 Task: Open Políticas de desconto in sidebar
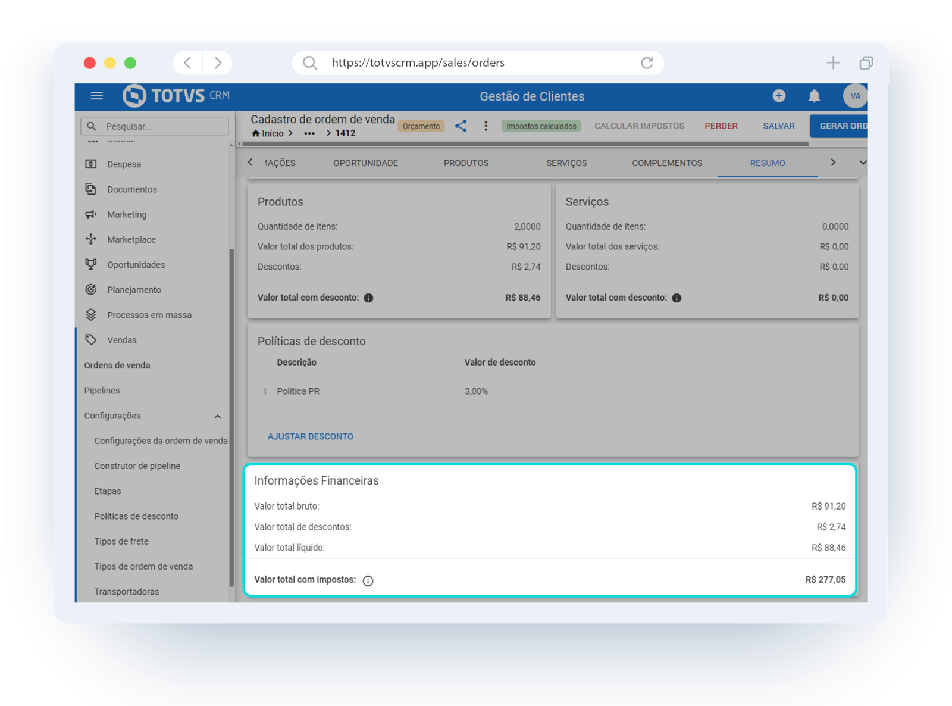pos(136,516)
